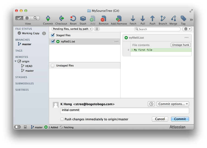Select HEAD under origin
The height and width of the screenshot is (148, 207).
pyautogui.click(x=29, y=66)
